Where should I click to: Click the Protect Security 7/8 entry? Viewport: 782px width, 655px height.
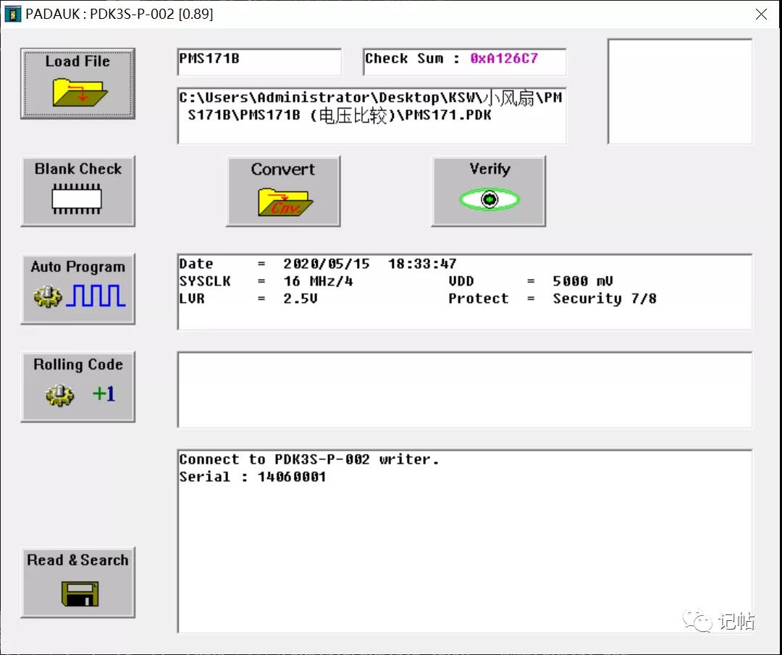552,299
